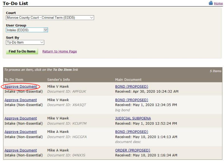Open Approve Document for document 04NXJS
Screen dimensions: 224x161
coord(21,150)
